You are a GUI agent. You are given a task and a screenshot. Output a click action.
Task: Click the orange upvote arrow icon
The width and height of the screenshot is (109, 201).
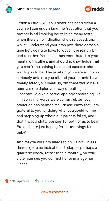(x=7, y=181)
